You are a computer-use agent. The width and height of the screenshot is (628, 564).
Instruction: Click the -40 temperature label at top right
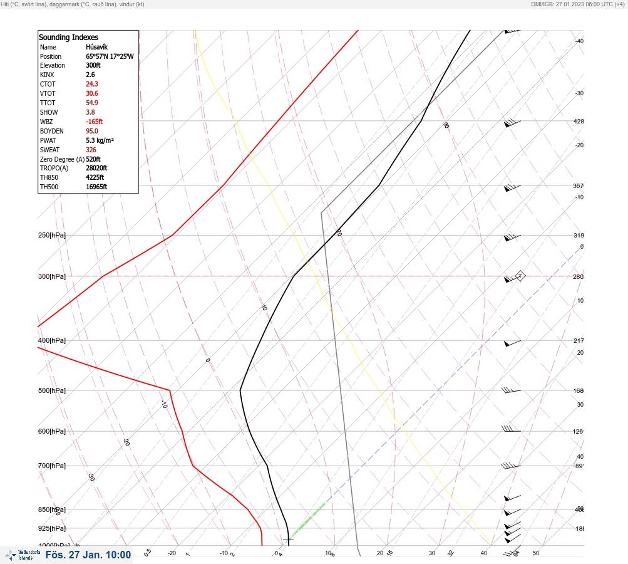click(x=579, y=41)
